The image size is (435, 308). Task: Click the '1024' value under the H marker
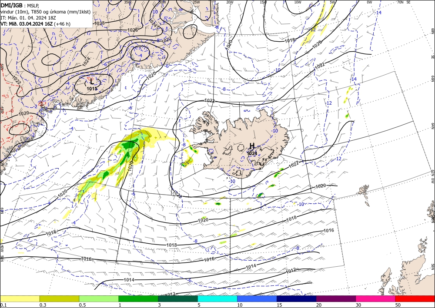(252, 153)
